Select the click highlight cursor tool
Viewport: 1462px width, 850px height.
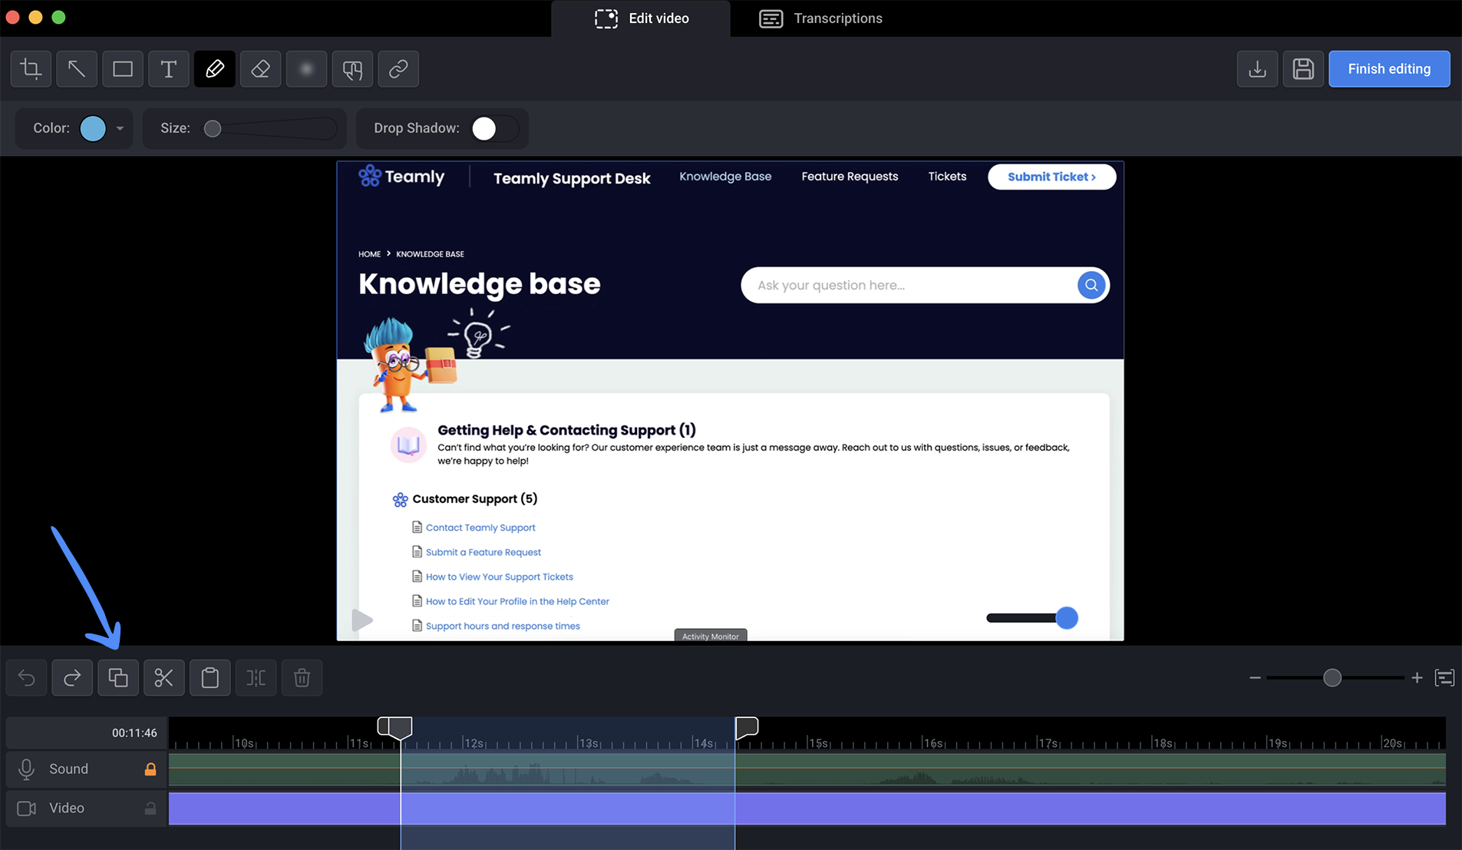(x=352, y=69)
